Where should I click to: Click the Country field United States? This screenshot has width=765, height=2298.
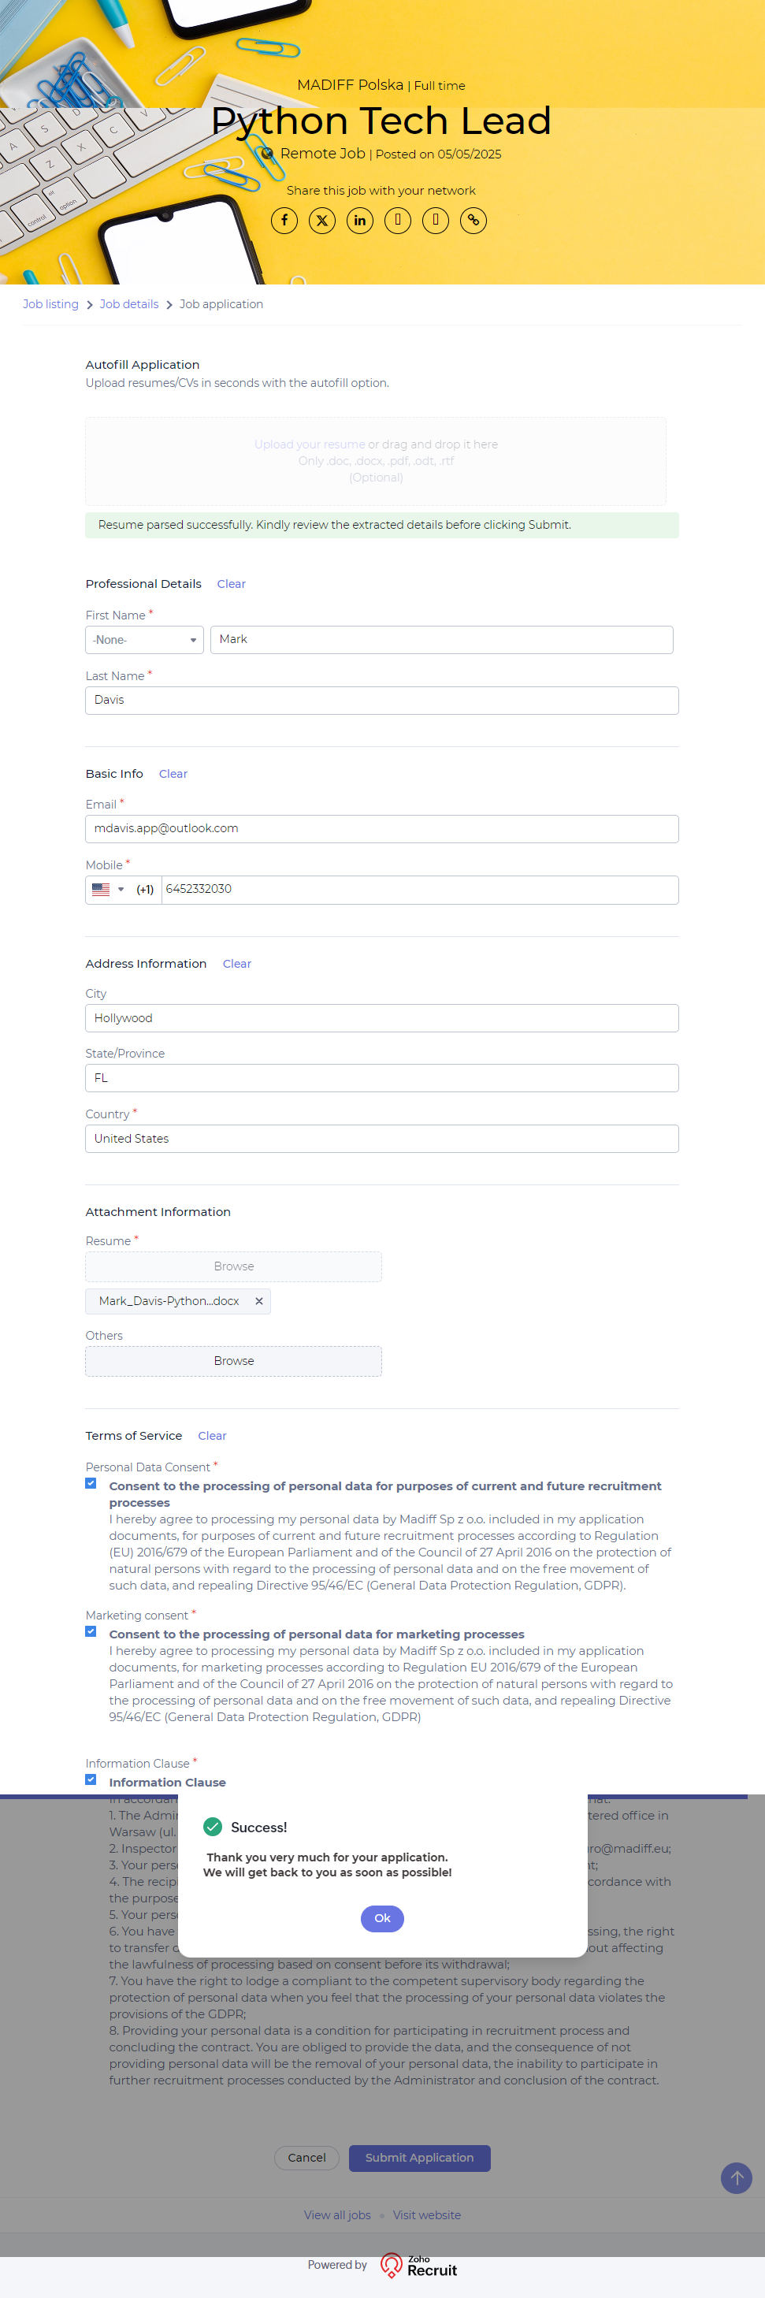tap(381, 1138)
